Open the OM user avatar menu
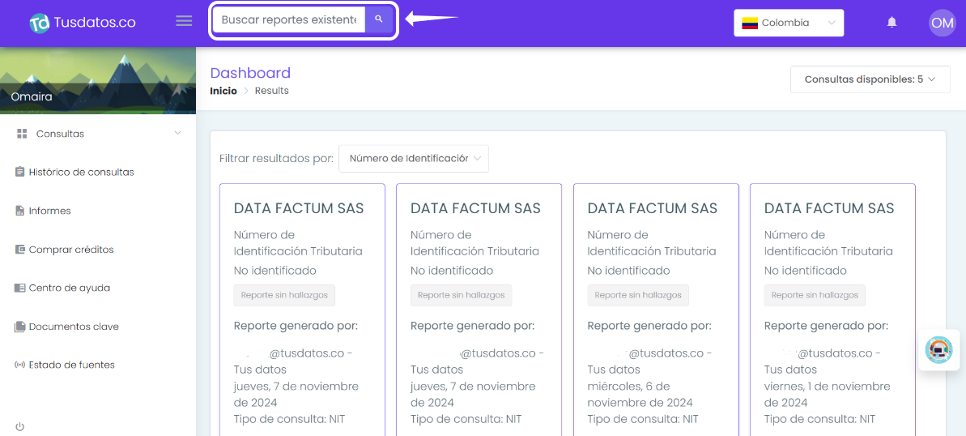966x436 pixels. [942, 23]
